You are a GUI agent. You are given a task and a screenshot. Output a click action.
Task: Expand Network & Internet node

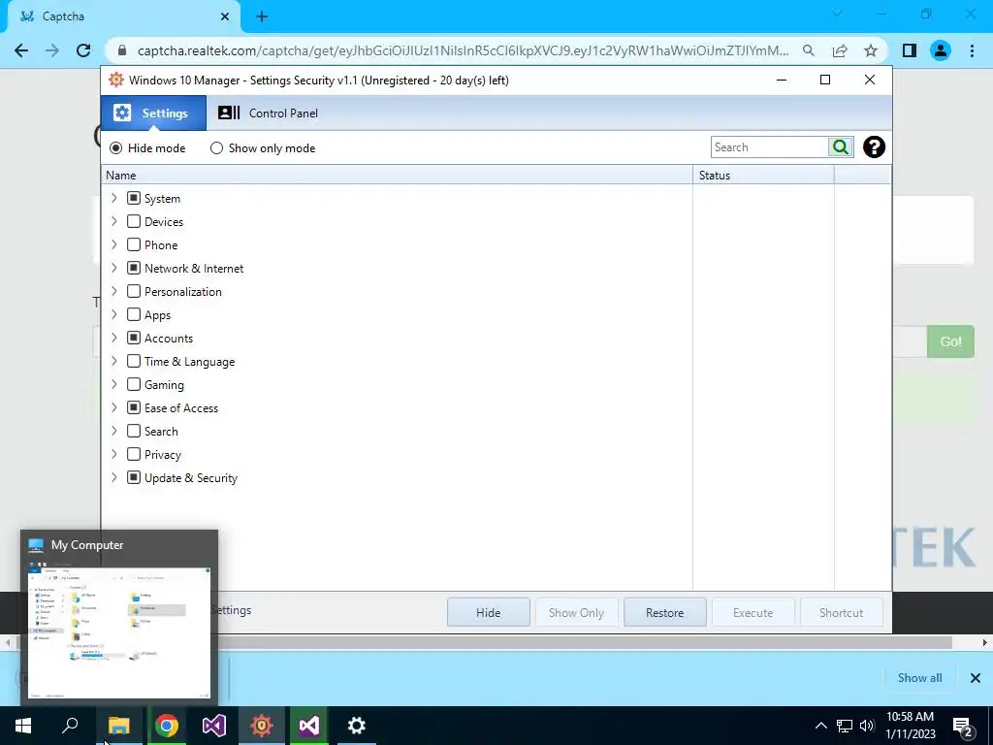[114, 268]
